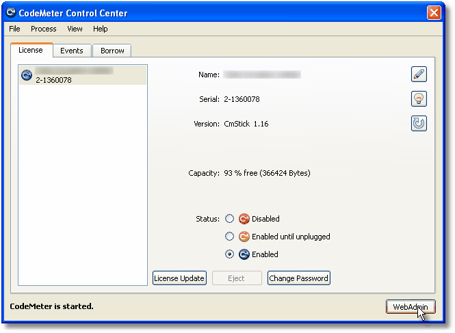Image resolution: width=455 pixels, height=333 pixels.
Task: Click the orange Enabled until unplugged icon
Action: click(244, 237)
